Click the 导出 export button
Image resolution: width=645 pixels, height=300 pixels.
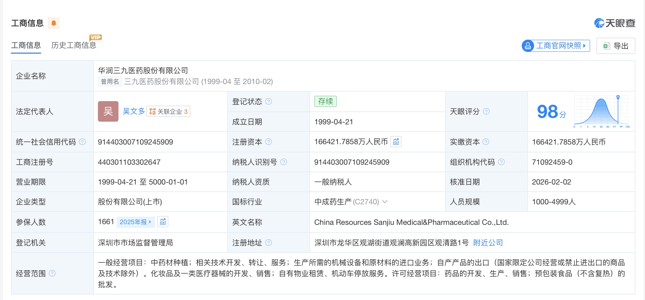pos(616,46)
